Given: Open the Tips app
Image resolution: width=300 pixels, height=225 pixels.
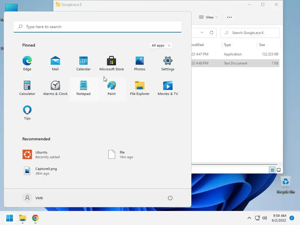Looking at the screenshot, I should [x=27, y=113].
